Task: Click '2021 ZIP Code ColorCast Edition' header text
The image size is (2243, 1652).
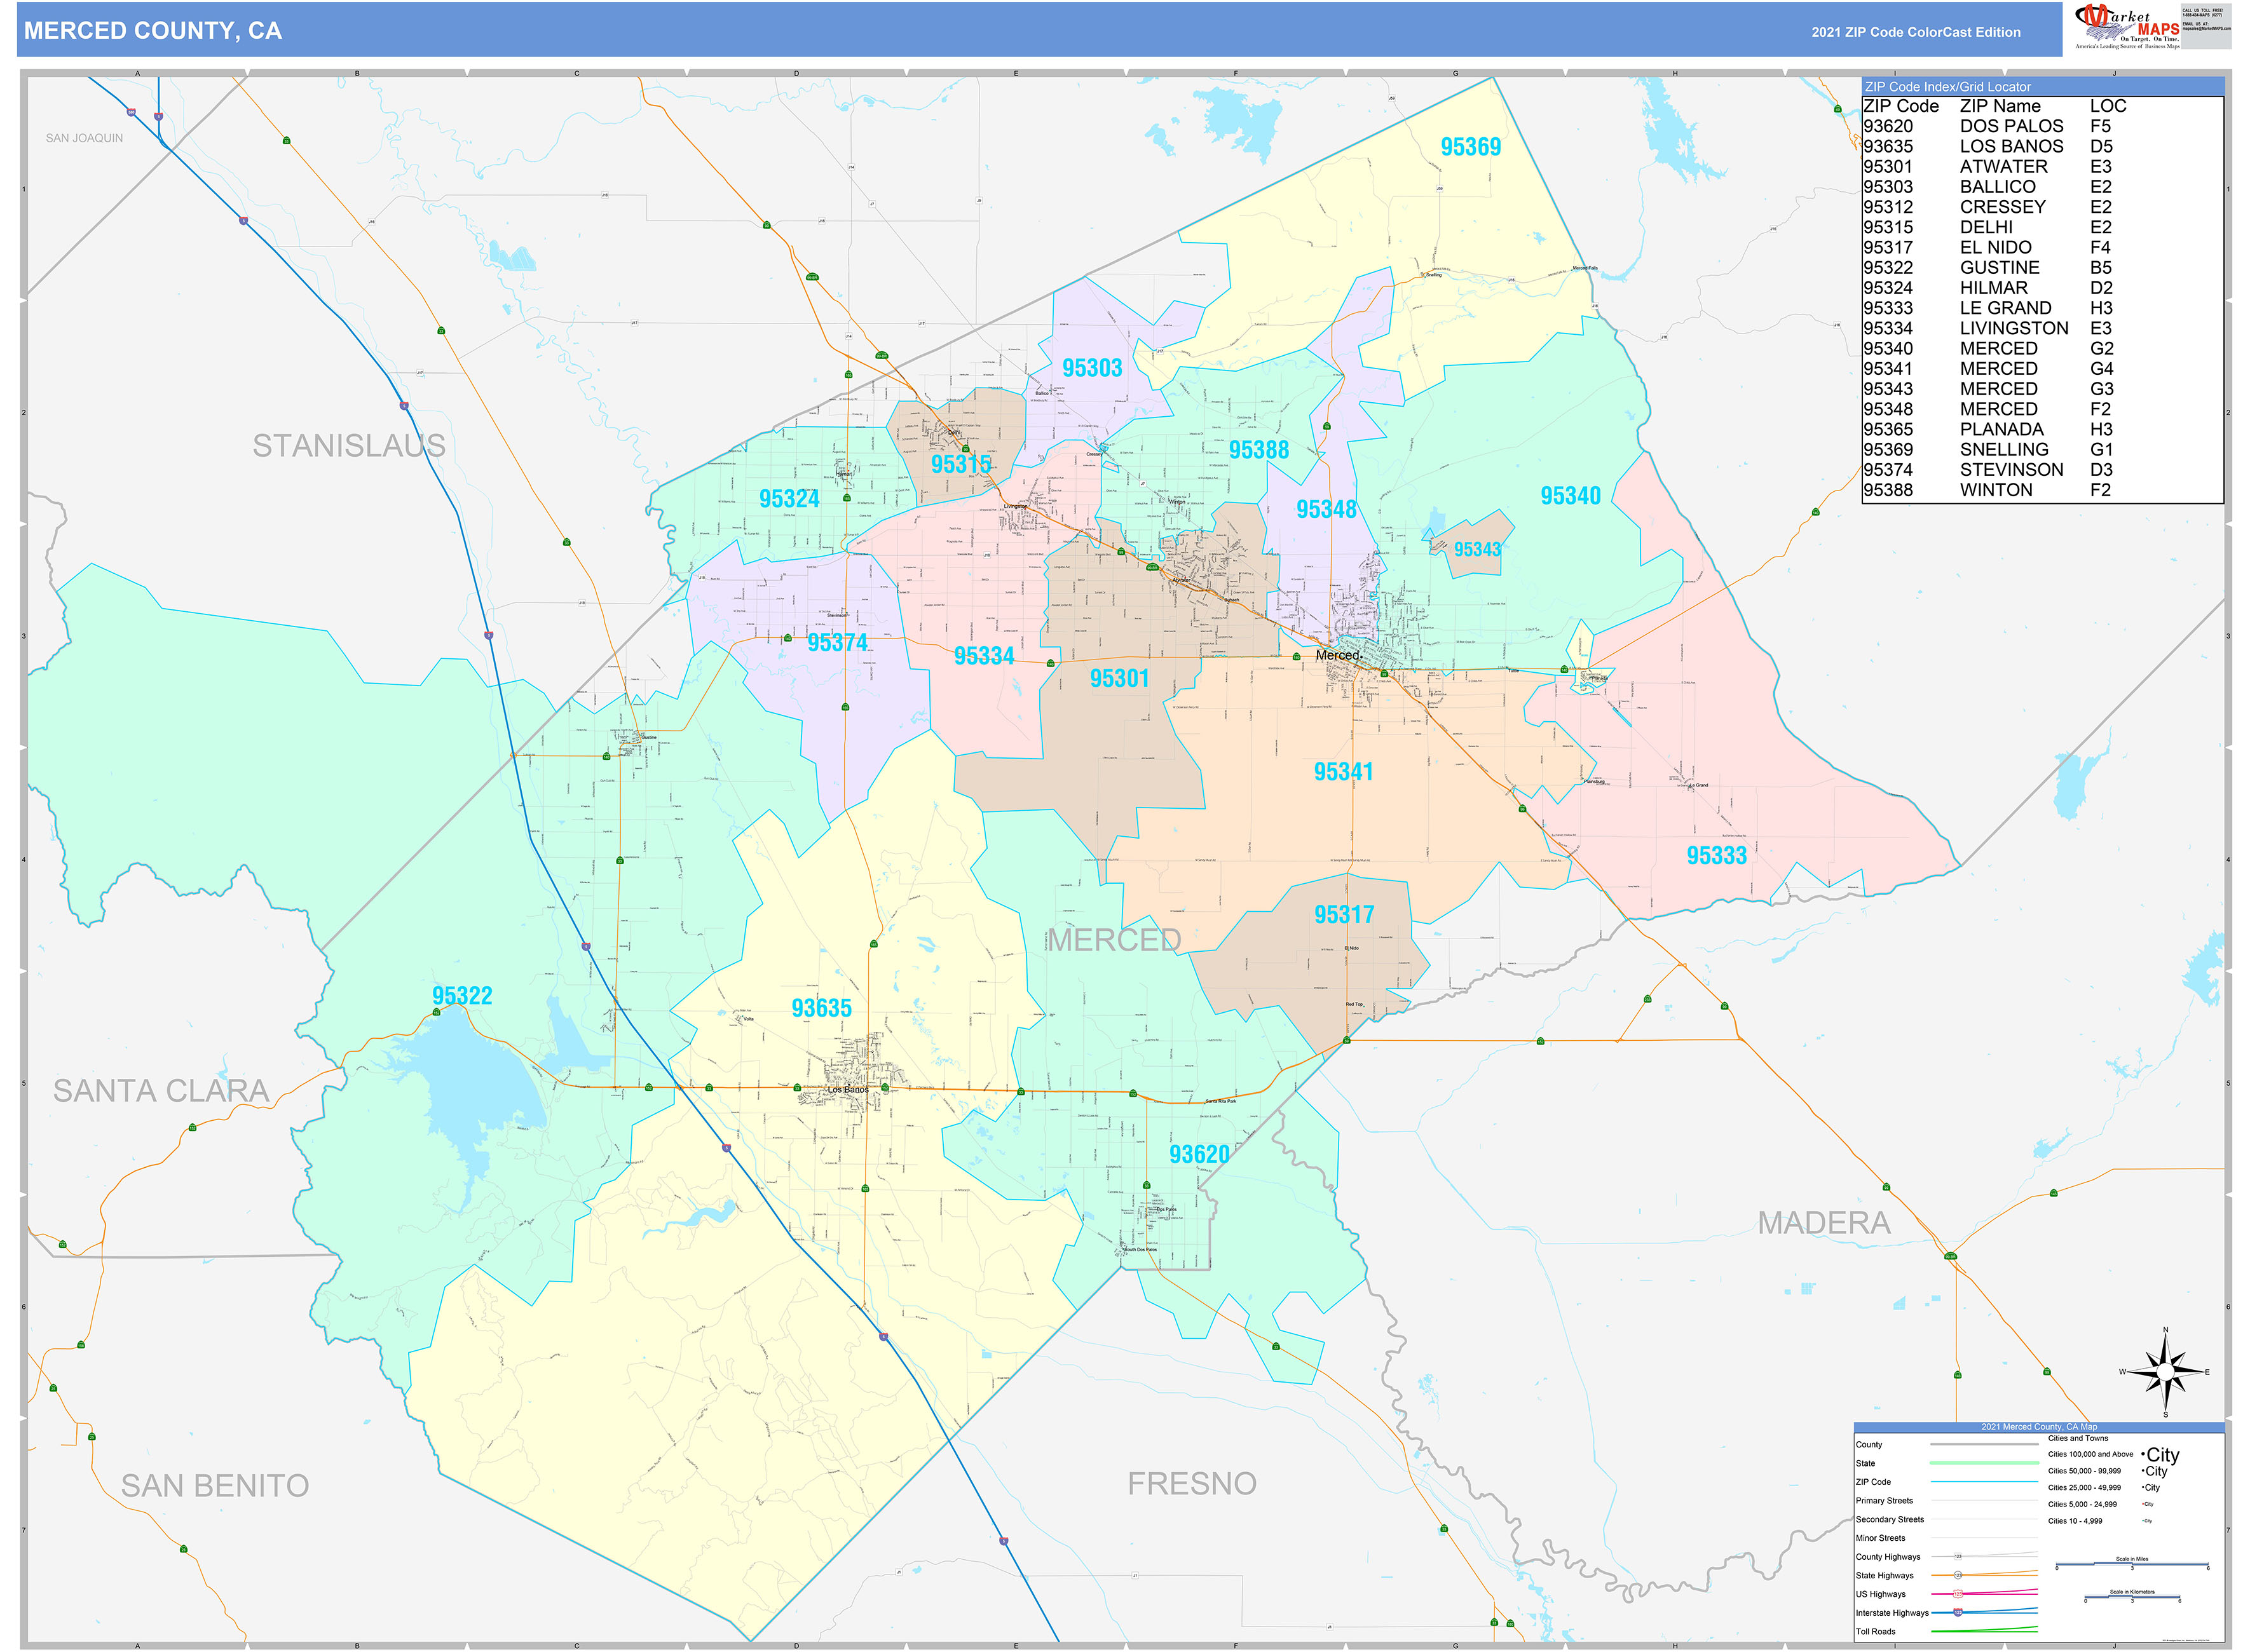Action: point(1916,32)
